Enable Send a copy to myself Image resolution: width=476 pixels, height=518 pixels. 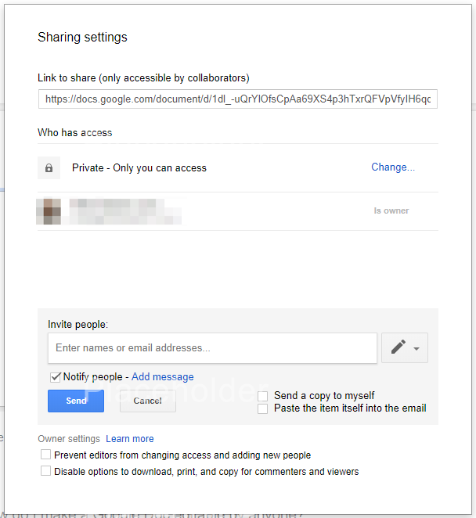(263, 396)
